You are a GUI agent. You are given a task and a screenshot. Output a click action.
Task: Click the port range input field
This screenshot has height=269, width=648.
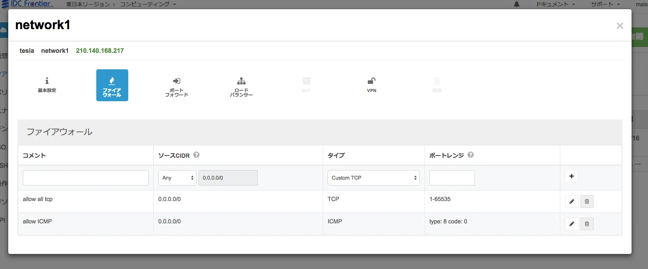452,178
